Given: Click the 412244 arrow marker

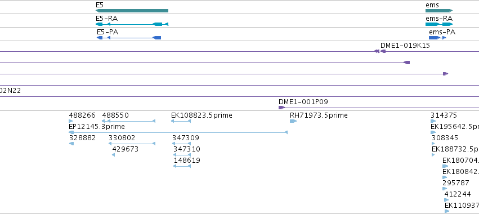Looking at the screenshot, I should click(x=446, y=200).
